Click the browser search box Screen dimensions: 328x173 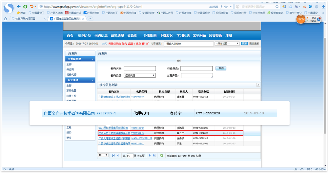click(257, 7)
